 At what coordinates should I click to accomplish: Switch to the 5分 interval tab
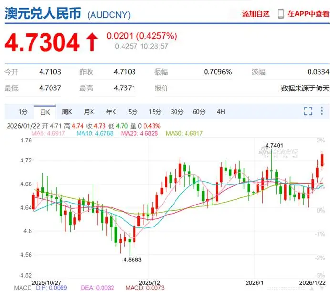[133, 112]
